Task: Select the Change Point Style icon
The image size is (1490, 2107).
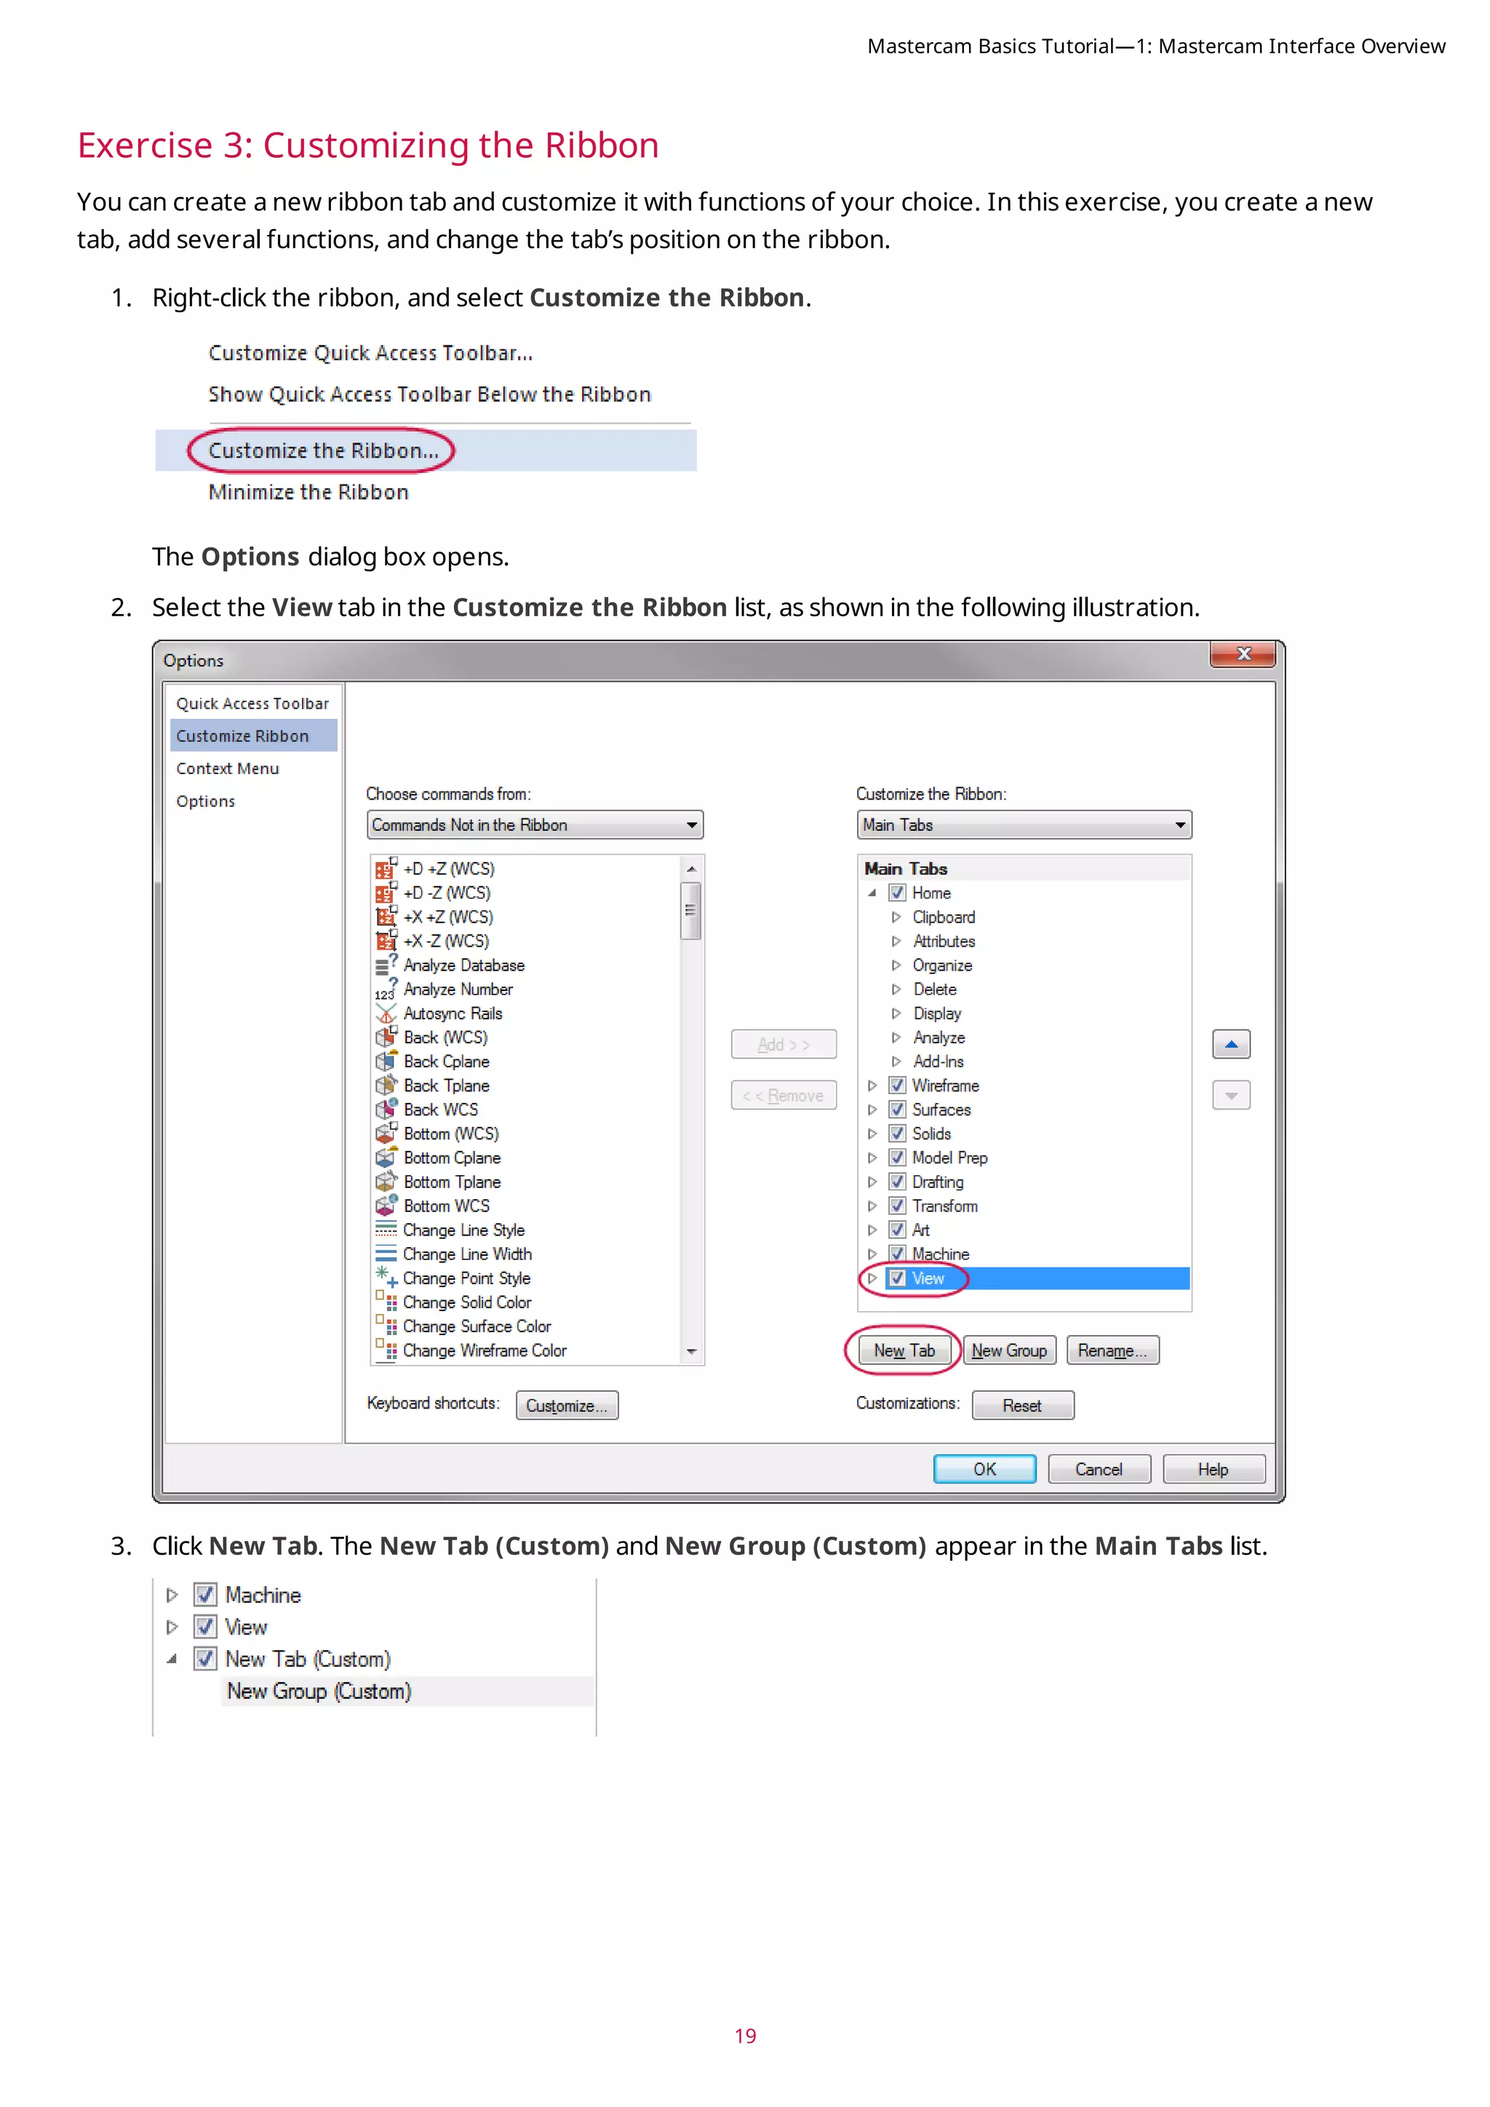Action: tap(386, 1278)
